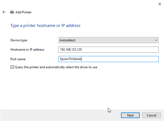
Task: Click the 'Hostname or IP address:' label
Action: pos(28,50)
